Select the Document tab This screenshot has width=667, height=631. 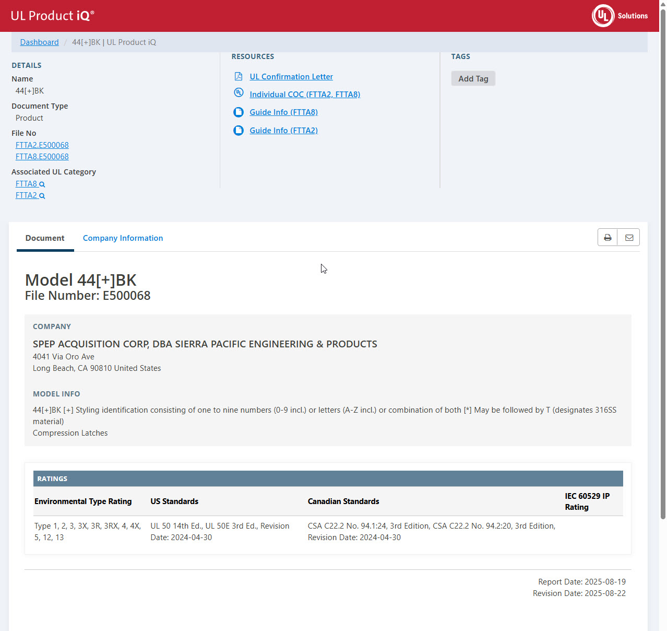coord(45,238)
